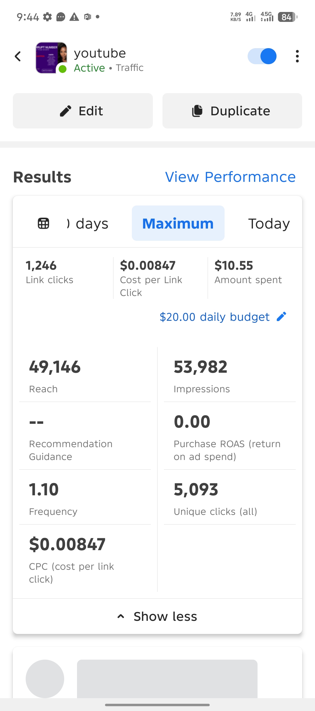This screenshot has width=315, height=711.
Task: Tap the back arrow icon
Action: [x=18, y=56]
